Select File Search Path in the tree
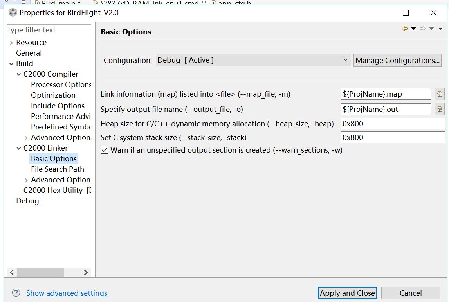 click(57, 169)
